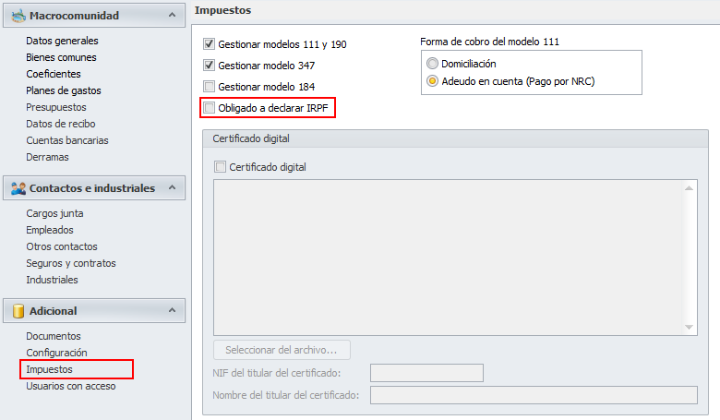Enable Gestionar modelo 184 checkbox

tap(209, 86)
